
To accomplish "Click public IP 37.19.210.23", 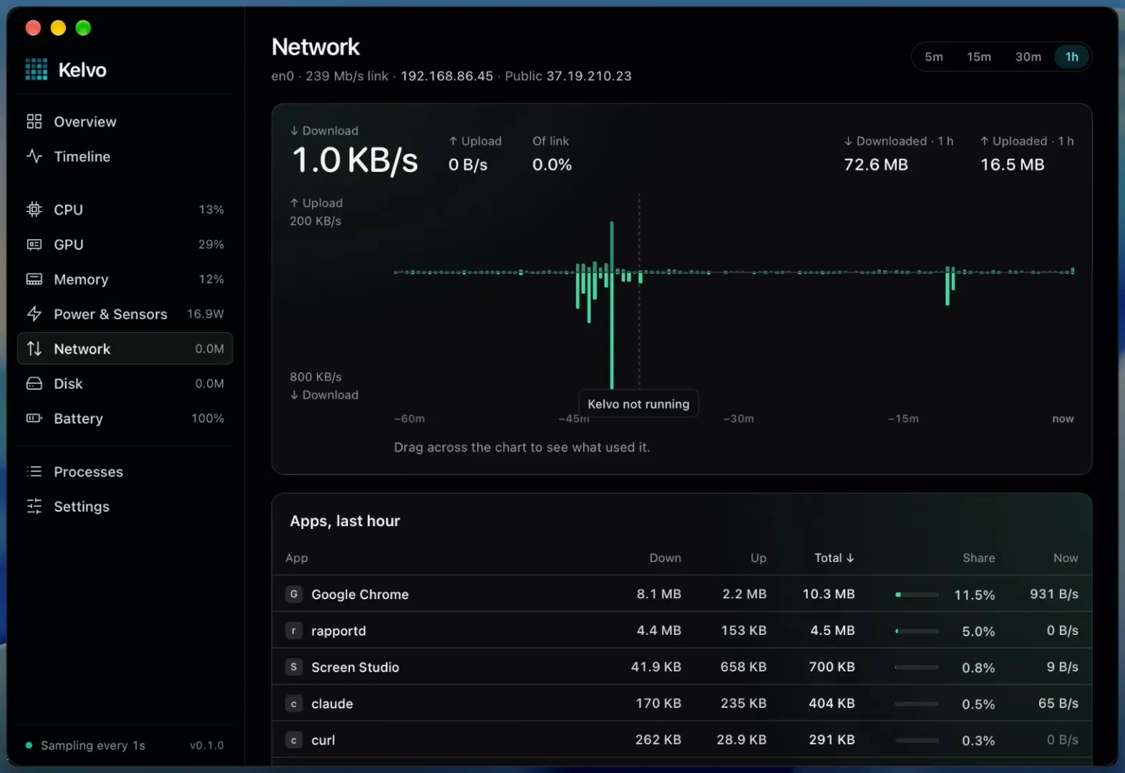I will (x=589, y=76).
